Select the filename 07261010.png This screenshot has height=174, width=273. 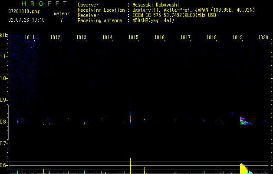24,11
